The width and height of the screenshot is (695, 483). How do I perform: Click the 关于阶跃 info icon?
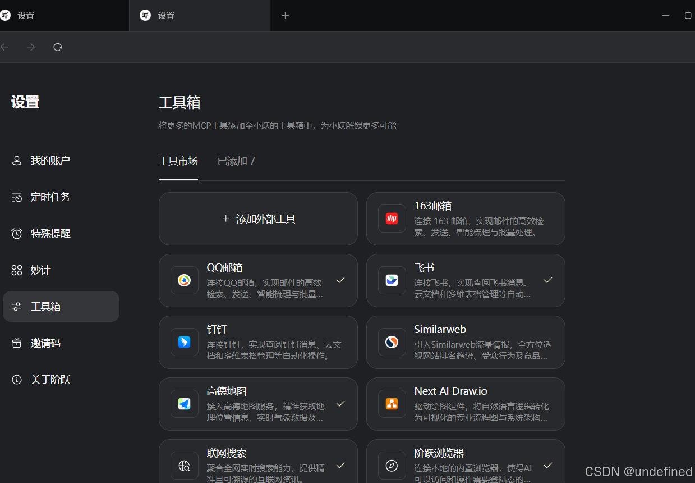(x=17, y=380)
